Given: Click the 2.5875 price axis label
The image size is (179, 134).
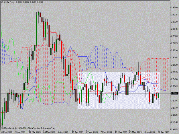Looking at the screenshot, I should click(x=174, y=43).
